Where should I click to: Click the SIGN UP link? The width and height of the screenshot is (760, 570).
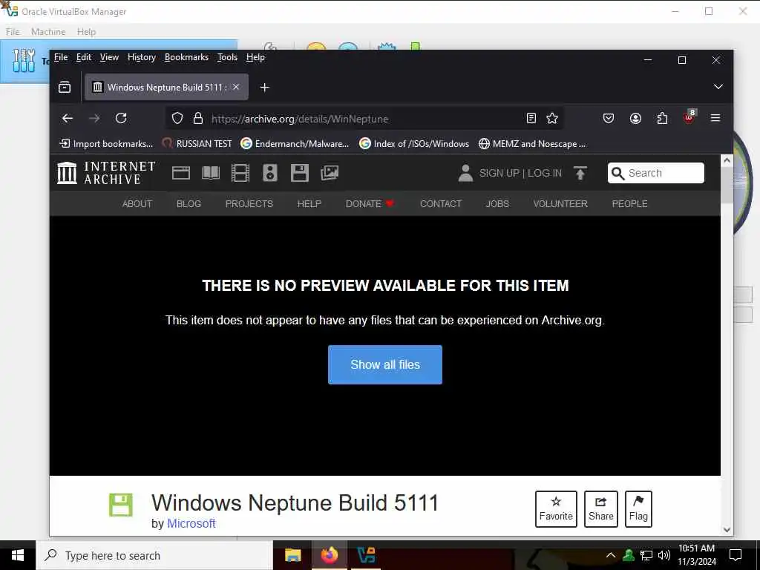pyautogui.click(x=499, y=173)
